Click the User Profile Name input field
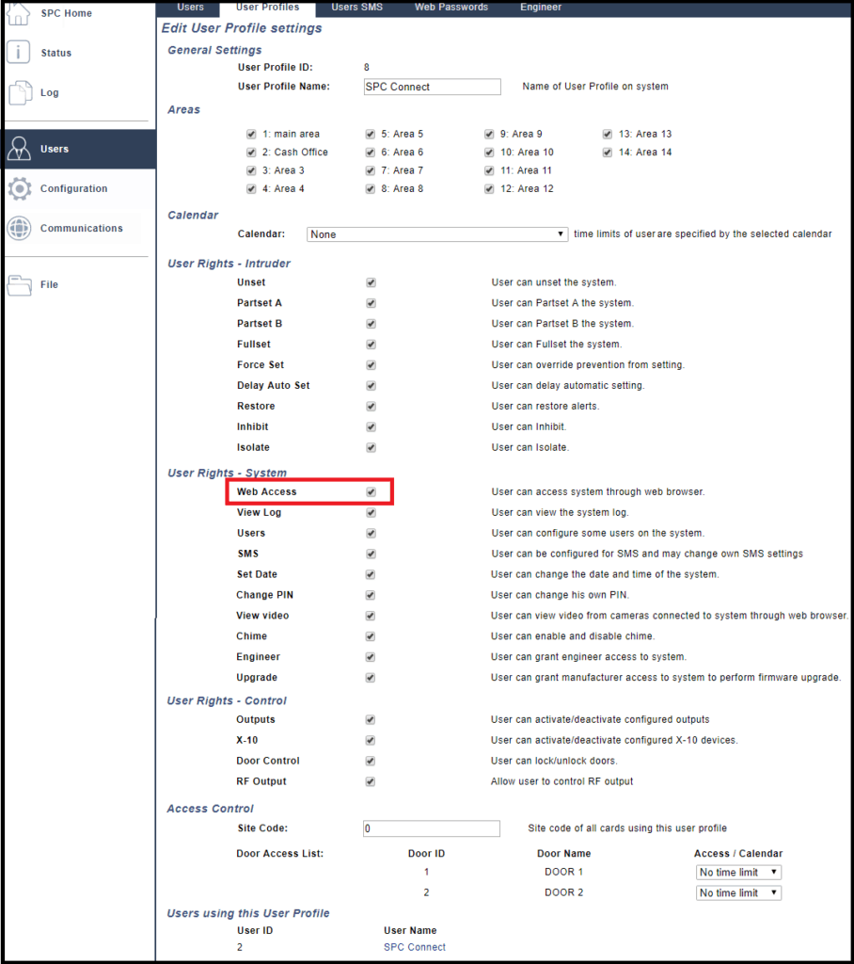Viewport: 854px width, 964px height. tap(432, 87)
